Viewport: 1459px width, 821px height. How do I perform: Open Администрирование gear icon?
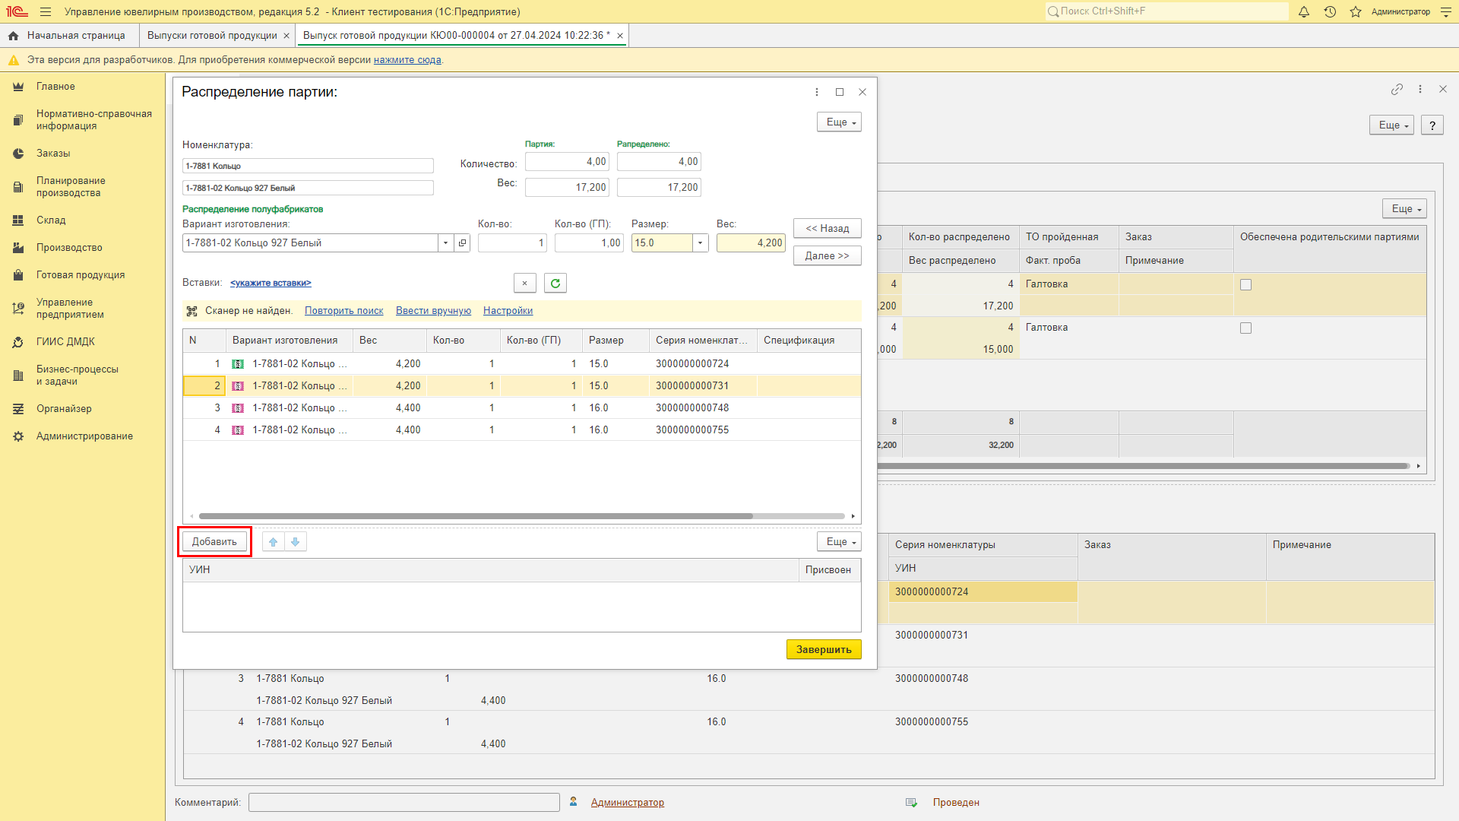18,436
